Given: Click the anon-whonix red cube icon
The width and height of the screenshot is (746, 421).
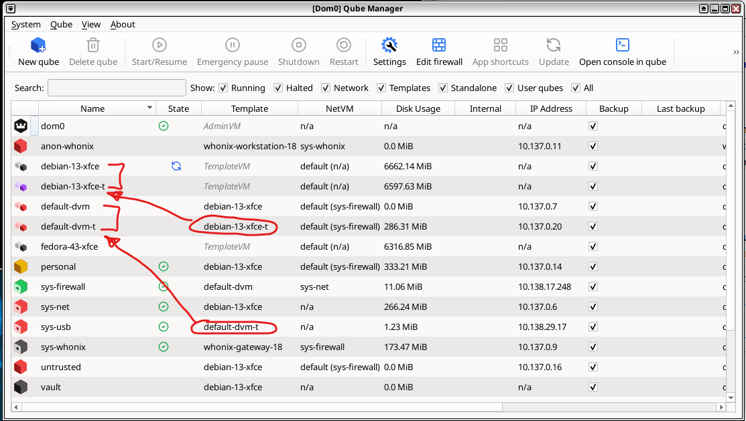Looking at the screenshot, I should pyautogui.click(x=21, y=146).
